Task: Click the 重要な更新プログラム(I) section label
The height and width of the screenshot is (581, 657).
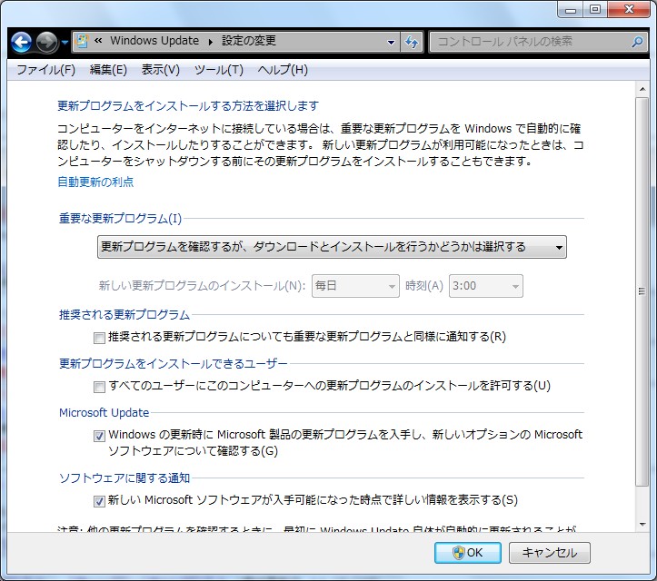Action: (120, 219)
